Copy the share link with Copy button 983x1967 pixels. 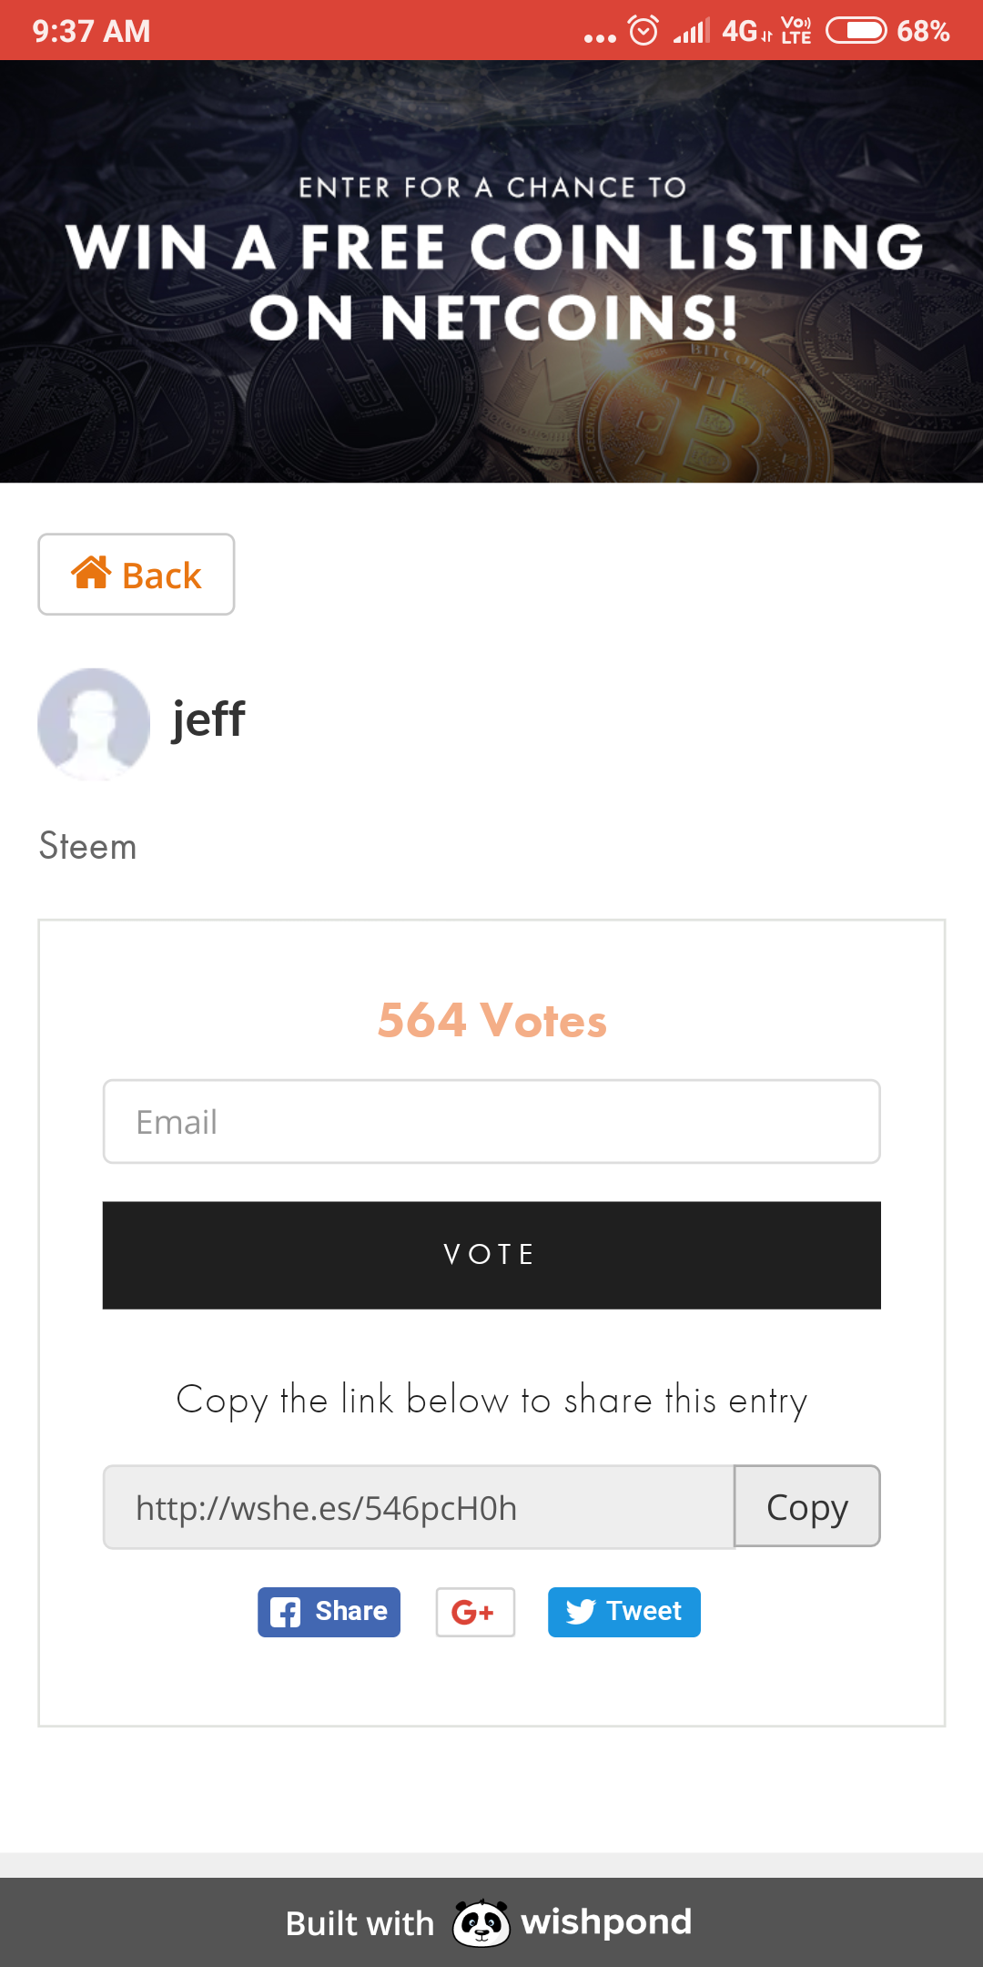tap(806, 1506)
